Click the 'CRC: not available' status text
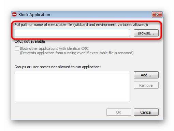174x131 pixels. [30, 41]
